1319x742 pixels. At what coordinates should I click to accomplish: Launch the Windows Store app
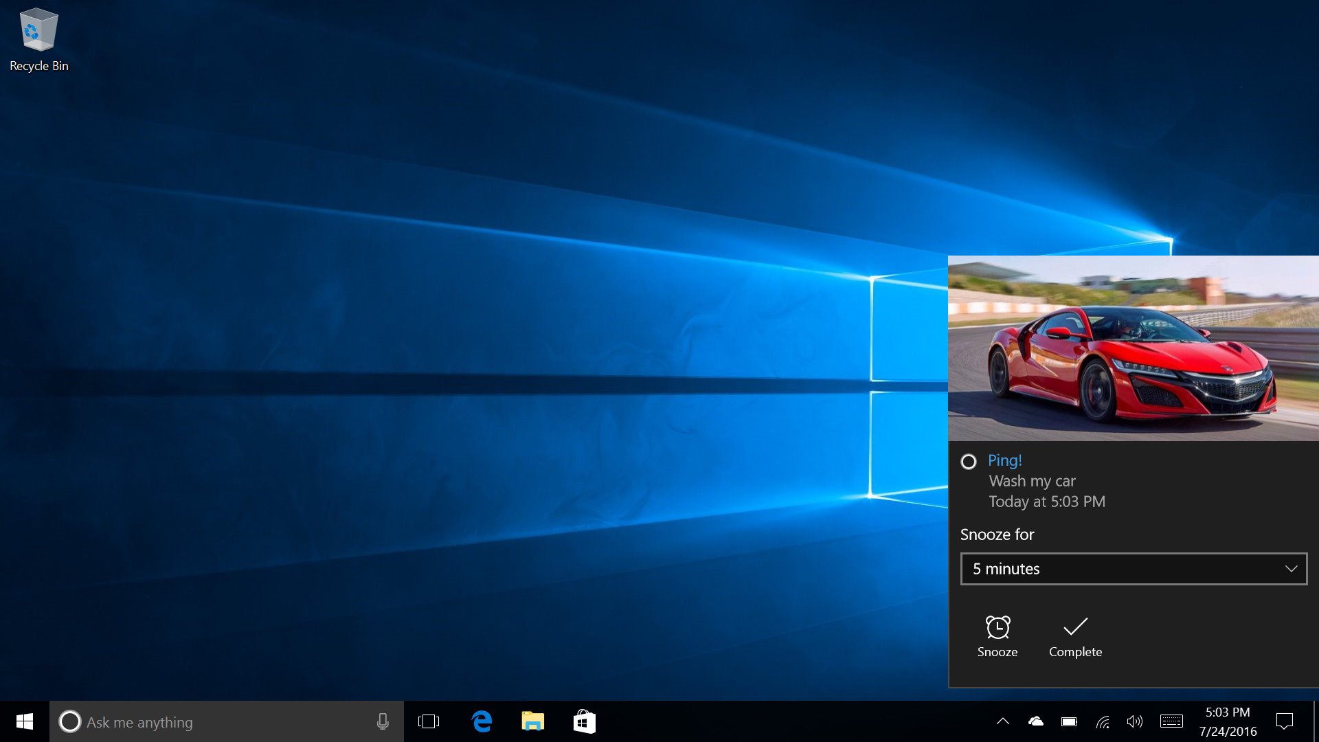pos(584,721)
